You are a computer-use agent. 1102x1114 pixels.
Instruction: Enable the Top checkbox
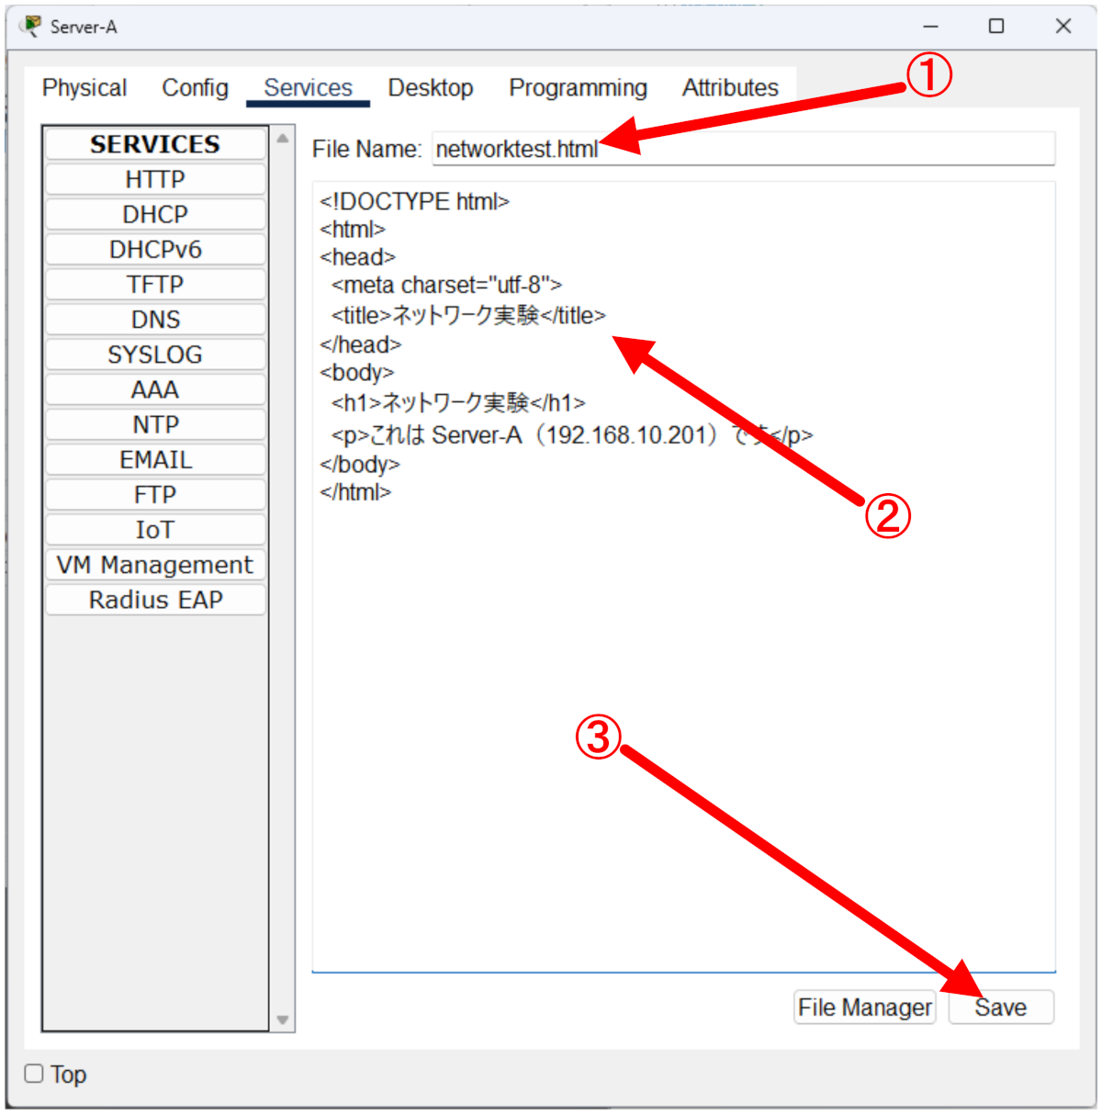pyautogui.click(x=34, y=1074)
